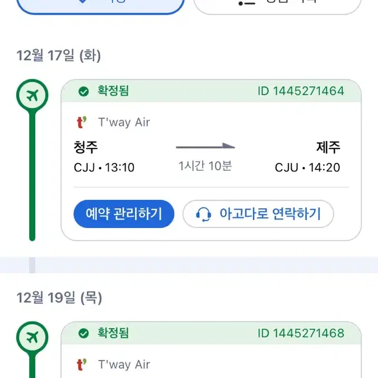
Task: Click booking ID 1445271468
Action: click(301, 333)
